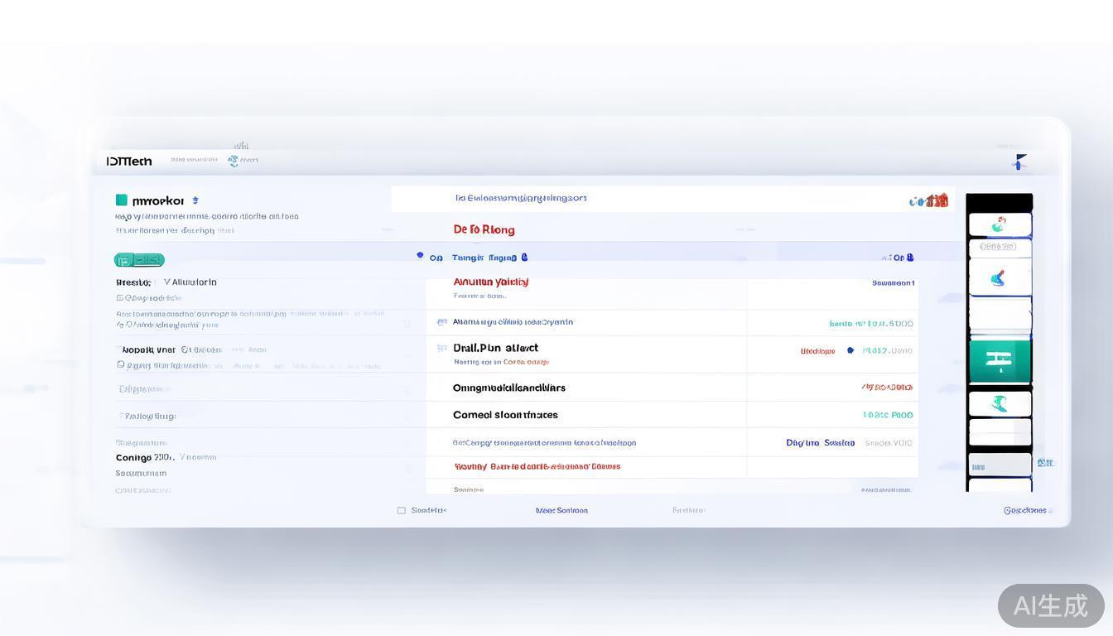This screenshot has width=1113, height=636.
Task: Open the 'Comeol sloon' table row
Action: click(505, 415)
